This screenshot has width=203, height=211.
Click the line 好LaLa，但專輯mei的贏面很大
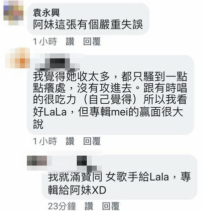click(108, 112)
